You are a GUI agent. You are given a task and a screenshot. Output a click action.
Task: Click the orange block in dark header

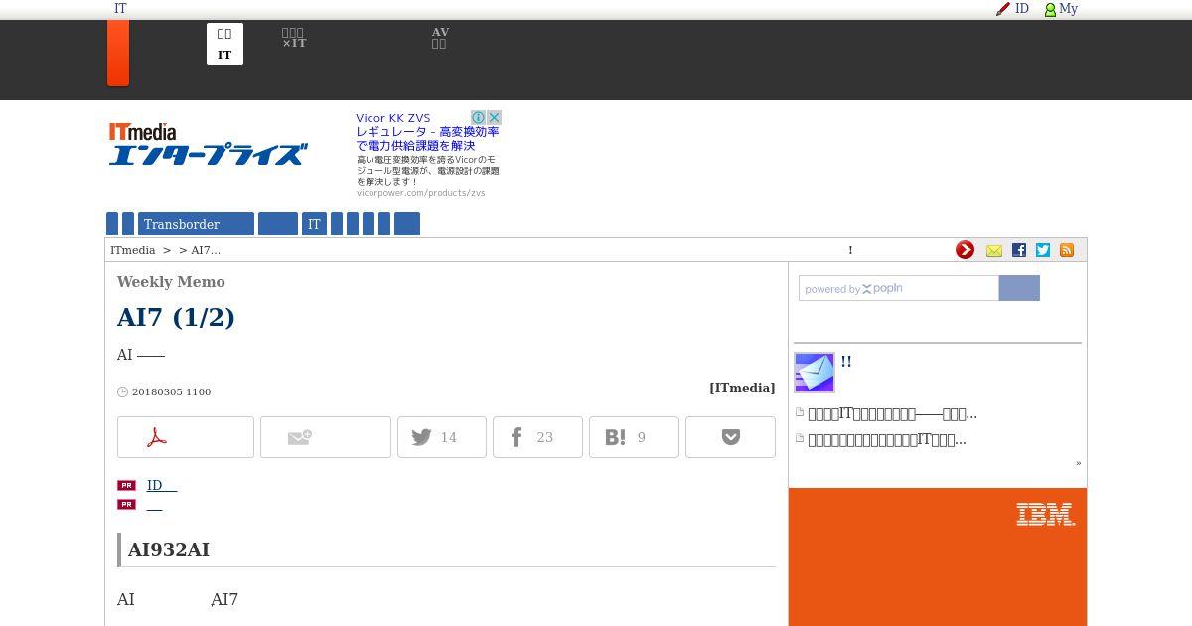(x=118, y=53)
